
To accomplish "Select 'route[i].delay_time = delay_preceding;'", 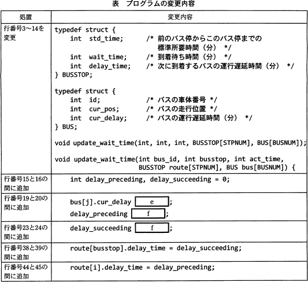I will tap(142, 268).
